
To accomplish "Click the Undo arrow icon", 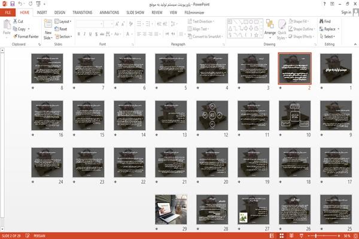I will tap(20, 4).
